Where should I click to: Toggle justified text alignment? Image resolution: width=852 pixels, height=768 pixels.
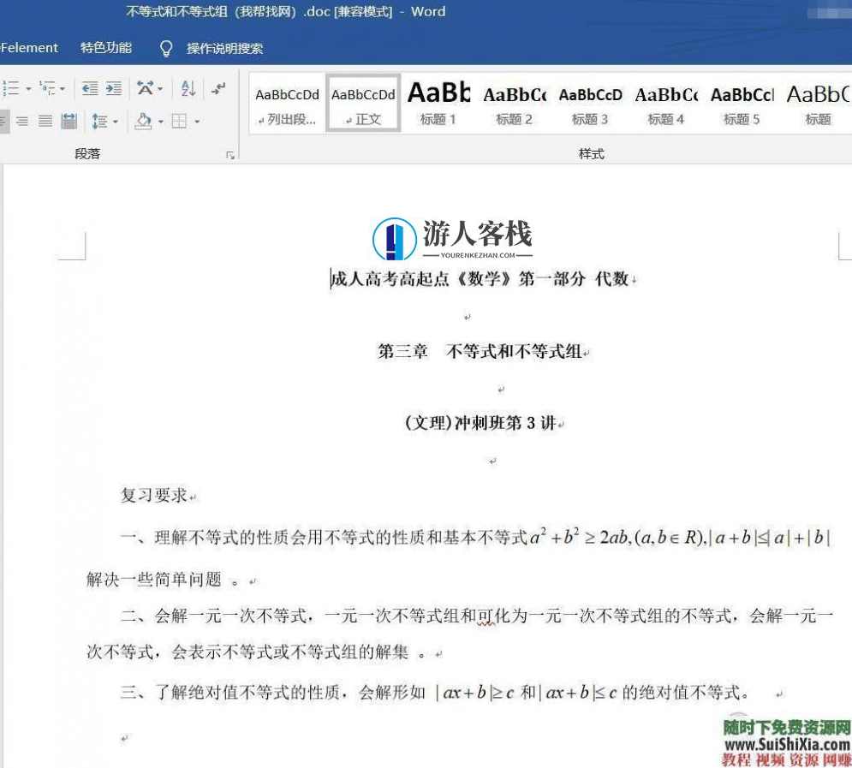pyautogui.click(x=44, y=121)
